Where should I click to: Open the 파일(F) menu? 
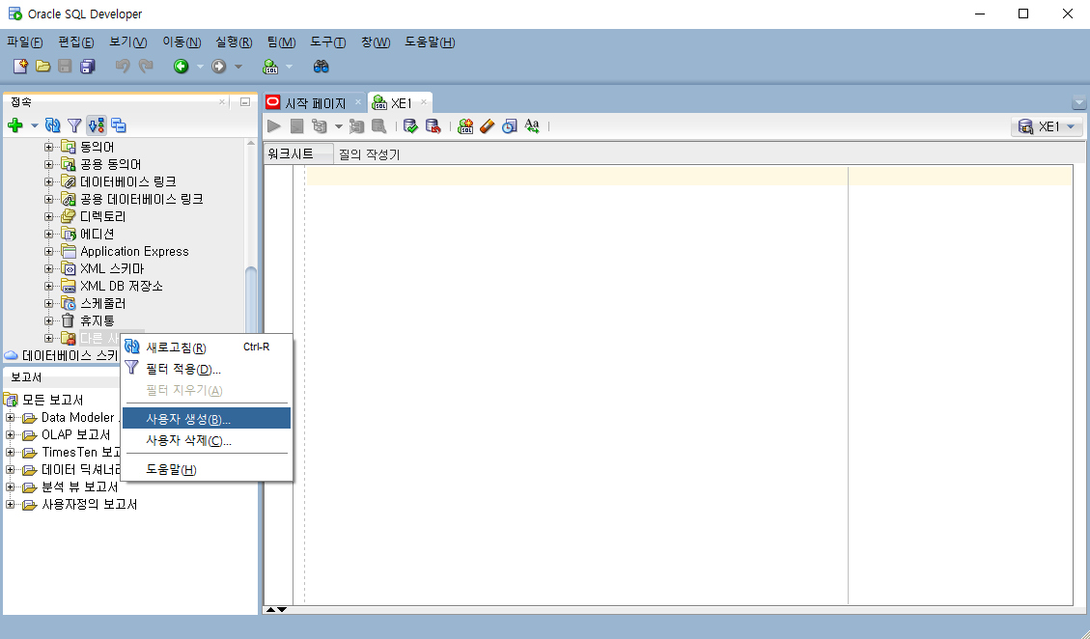(x=24, y=42)
